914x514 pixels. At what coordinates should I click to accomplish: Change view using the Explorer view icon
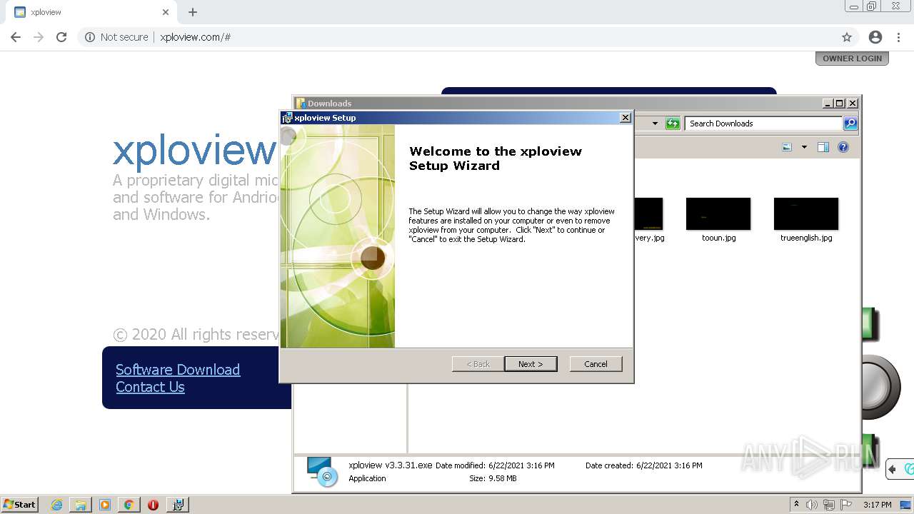click(x=787, y=147)
